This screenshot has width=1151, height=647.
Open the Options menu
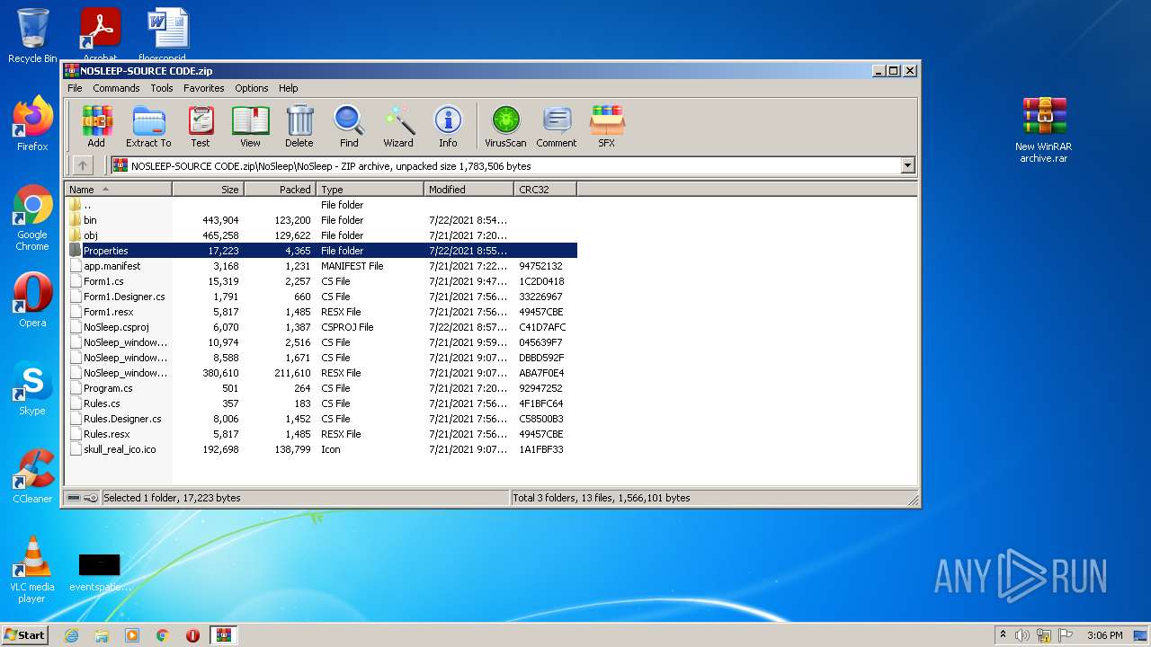coord(252,88)
